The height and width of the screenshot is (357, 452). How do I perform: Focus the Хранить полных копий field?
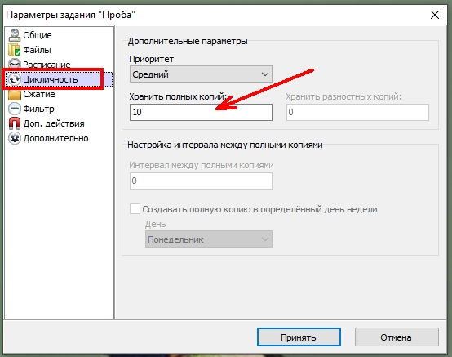click(201, 112)
